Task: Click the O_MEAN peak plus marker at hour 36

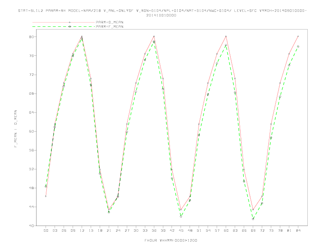Action: (x=154, y=37)
